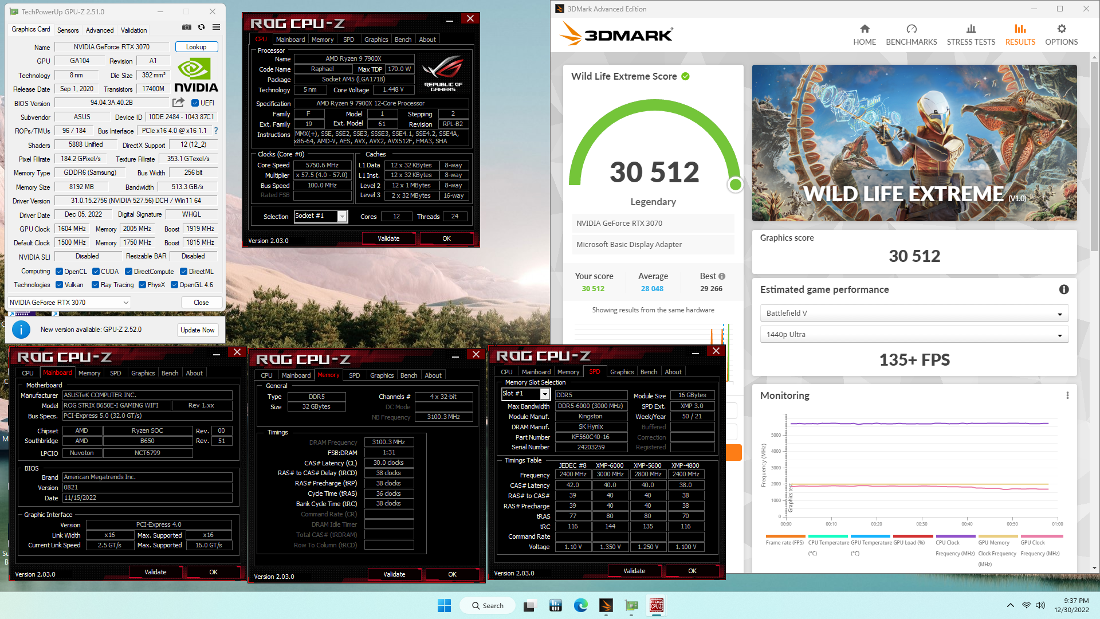Open the Socket #1 selection dropdown
This screenshot has width=1100, height=619.
tap(320, 216)
